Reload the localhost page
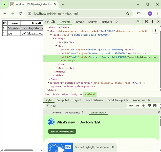 [x=20, y=14]
